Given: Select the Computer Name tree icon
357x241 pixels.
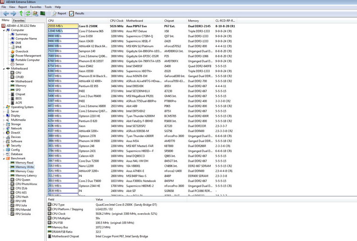Looking at the screenshot, I should tap(12, 39).
